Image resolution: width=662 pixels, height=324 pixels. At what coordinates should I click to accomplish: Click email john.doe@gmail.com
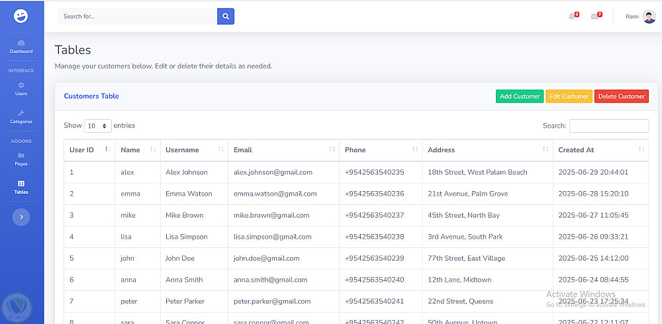(x=266, y=258)
